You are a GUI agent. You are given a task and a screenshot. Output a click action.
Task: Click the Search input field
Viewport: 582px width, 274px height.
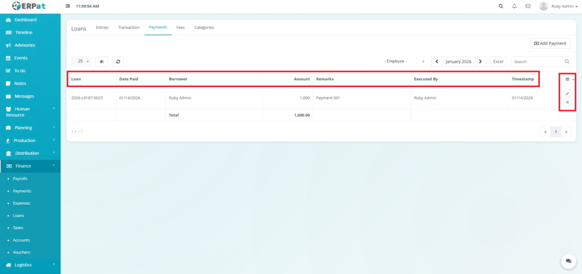[537, 61]
